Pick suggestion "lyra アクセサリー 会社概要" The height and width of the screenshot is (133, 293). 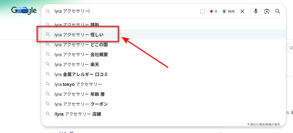point(81,54)
